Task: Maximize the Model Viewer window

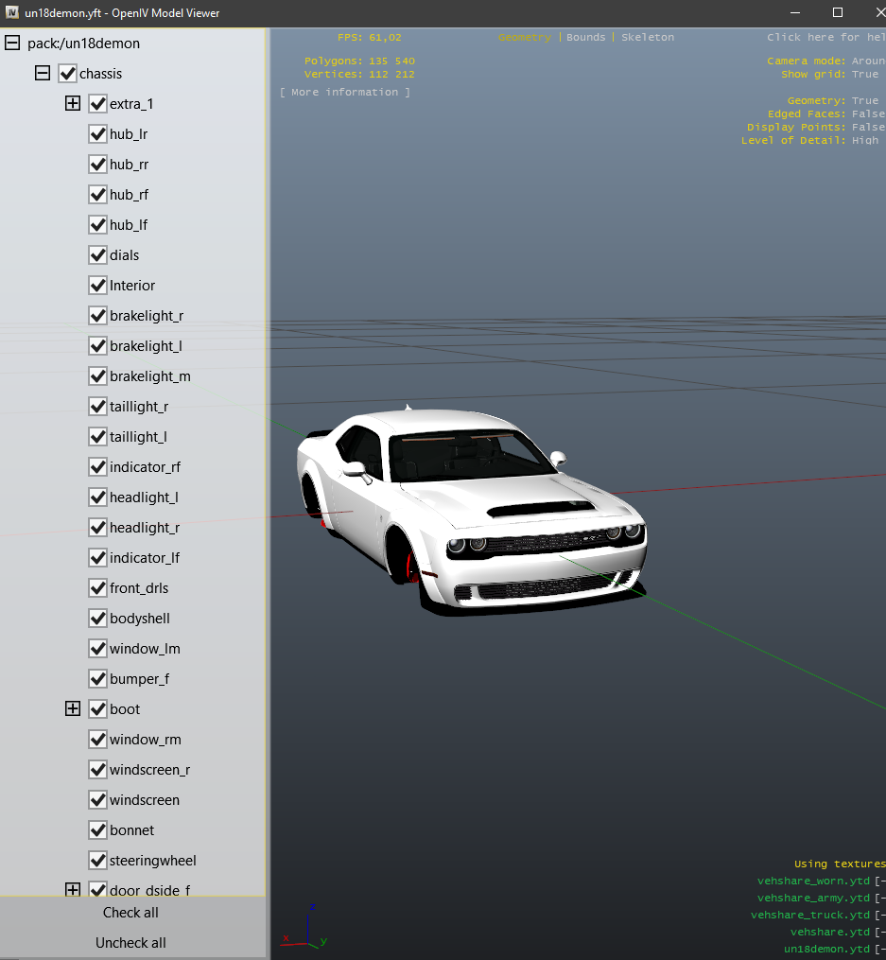Action: click(837, 13)
